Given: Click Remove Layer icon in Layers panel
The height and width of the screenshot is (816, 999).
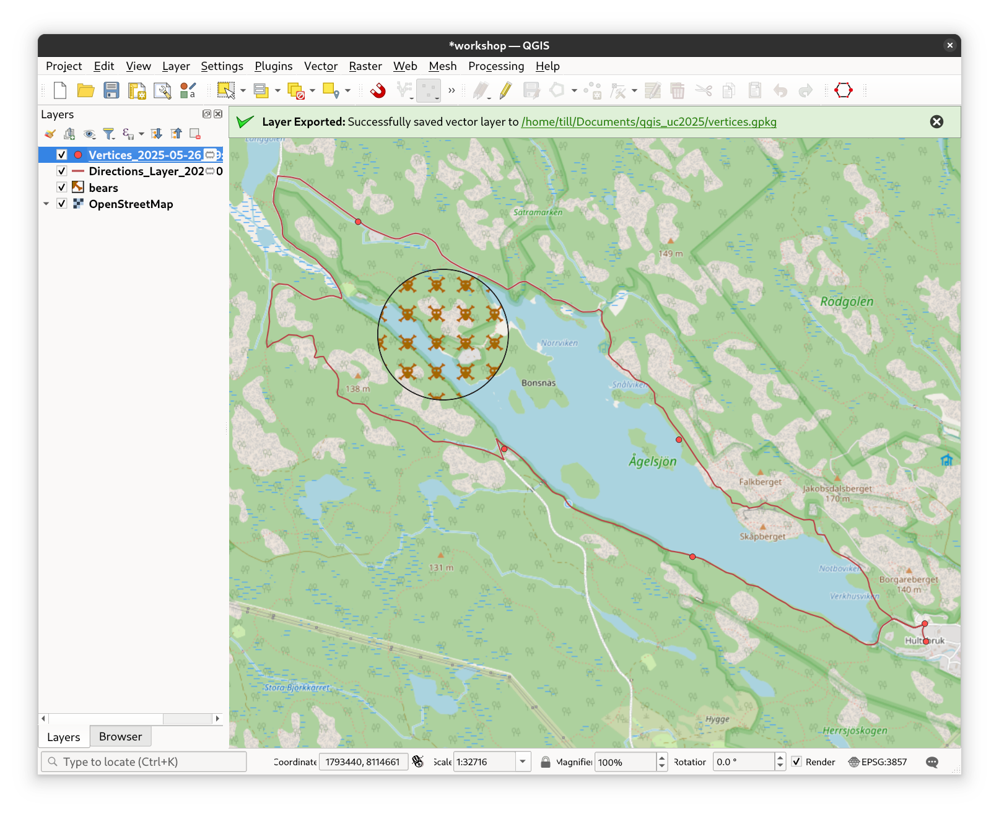Looking at the screenshot, I should pos(195,134).
